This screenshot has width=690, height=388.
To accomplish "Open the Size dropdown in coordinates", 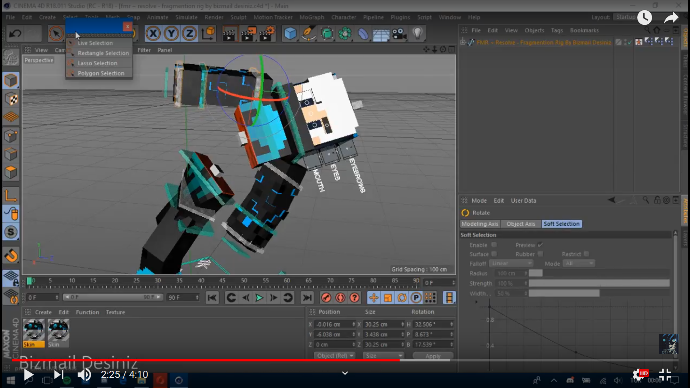I will pos(383,356).
